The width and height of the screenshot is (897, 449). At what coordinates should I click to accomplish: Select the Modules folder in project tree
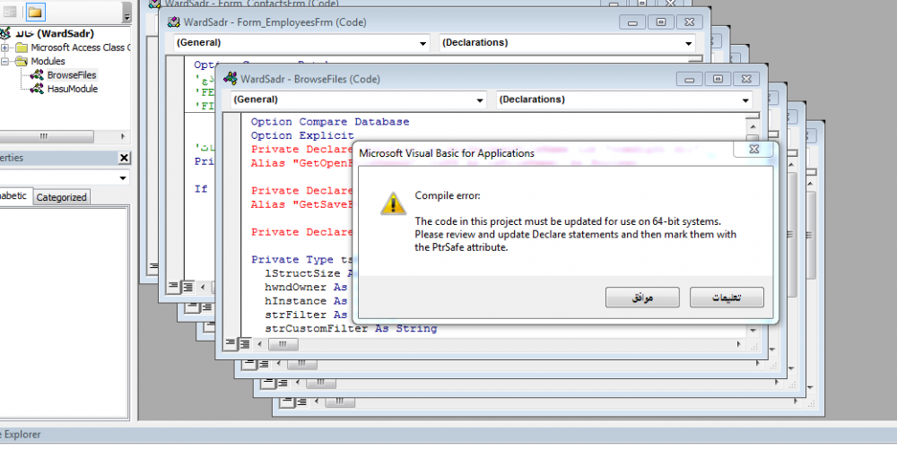pos(48,61)
